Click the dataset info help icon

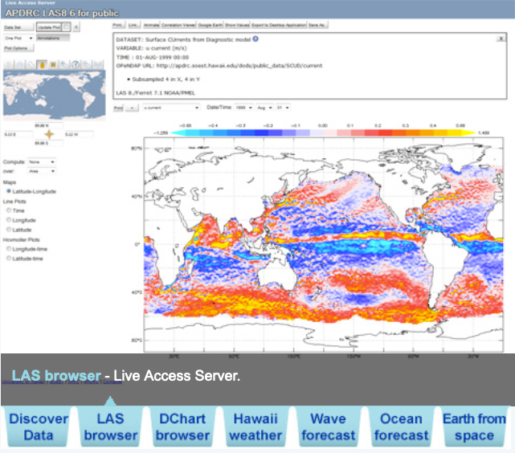pos(255,38)
